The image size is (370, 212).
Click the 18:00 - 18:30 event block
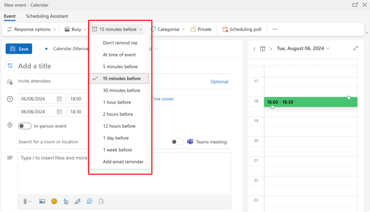point(310,102)
